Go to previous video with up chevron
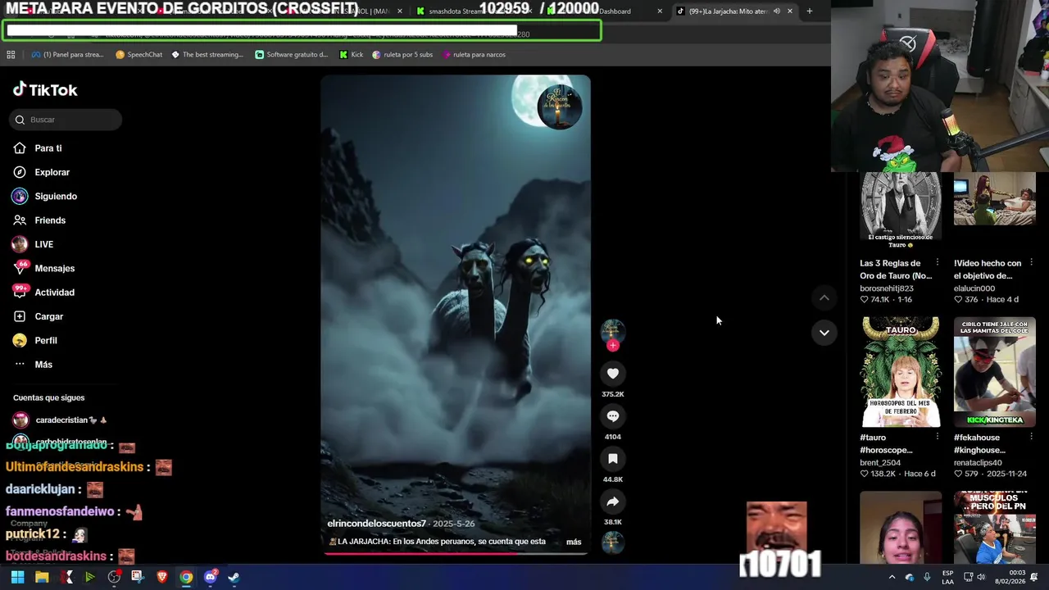 [824, 298]
